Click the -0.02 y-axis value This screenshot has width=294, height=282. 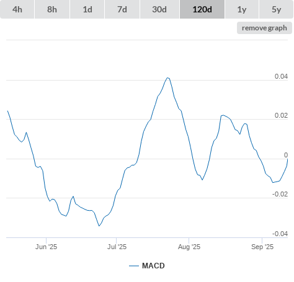(280, 194)
